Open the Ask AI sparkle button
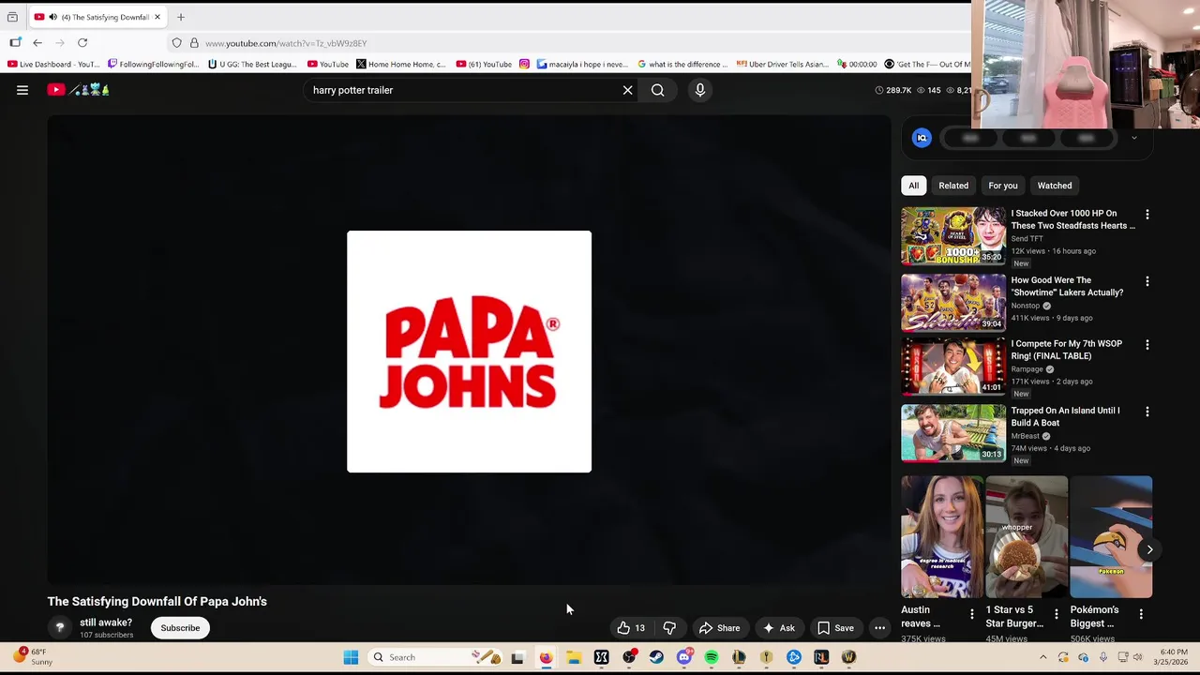 tap(779, 628)
